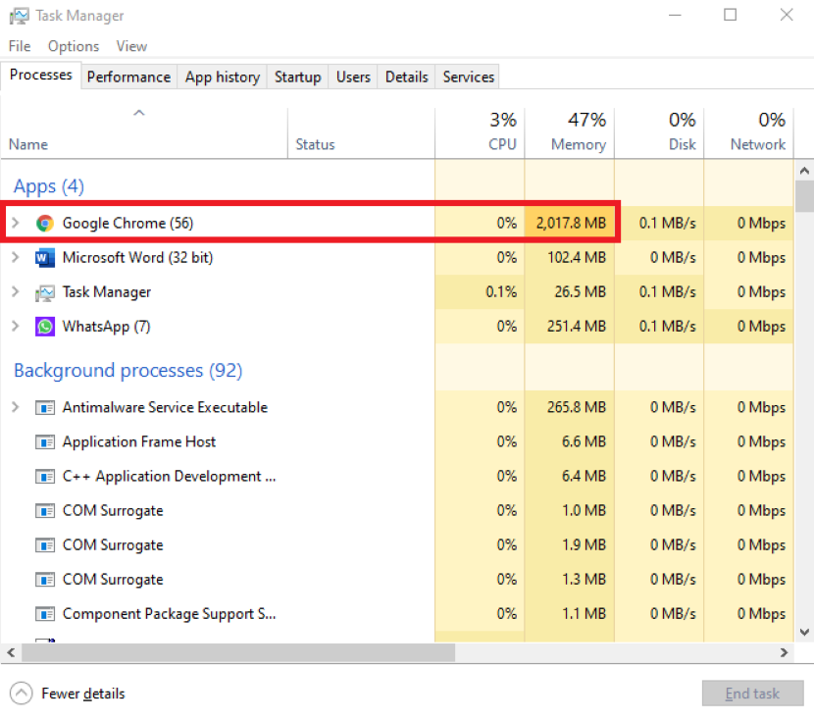Select the Application Frame Host row
Viewport: 814px width, 721px height.
[x=397, y=441]
